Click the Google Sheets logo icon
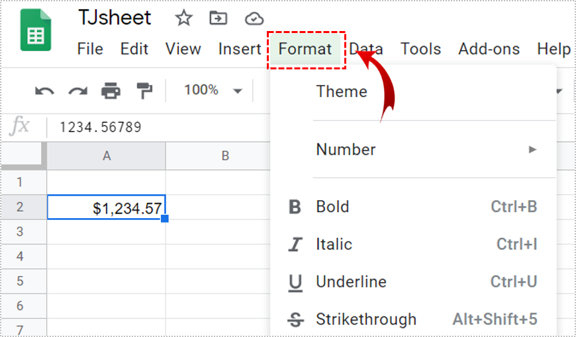 coord(36,31)
